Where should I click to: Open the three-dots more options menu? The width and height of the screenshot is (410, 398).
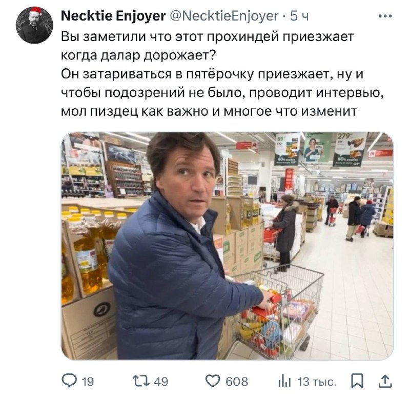point(385,16)
